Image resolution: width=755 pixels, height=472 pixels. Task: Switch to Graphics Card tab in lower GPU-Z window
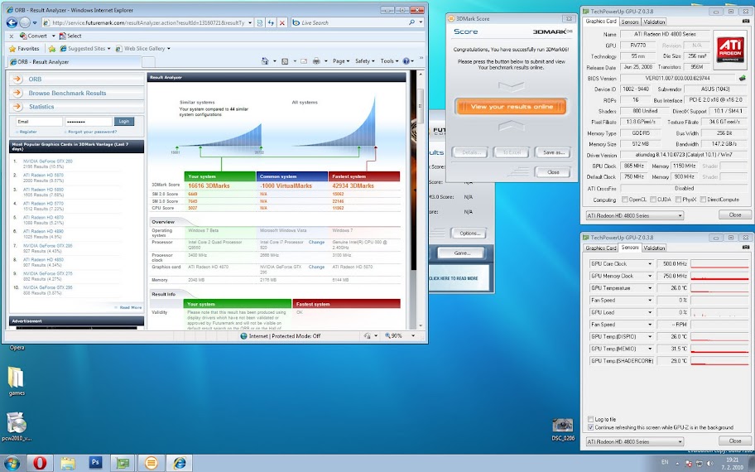600,248
